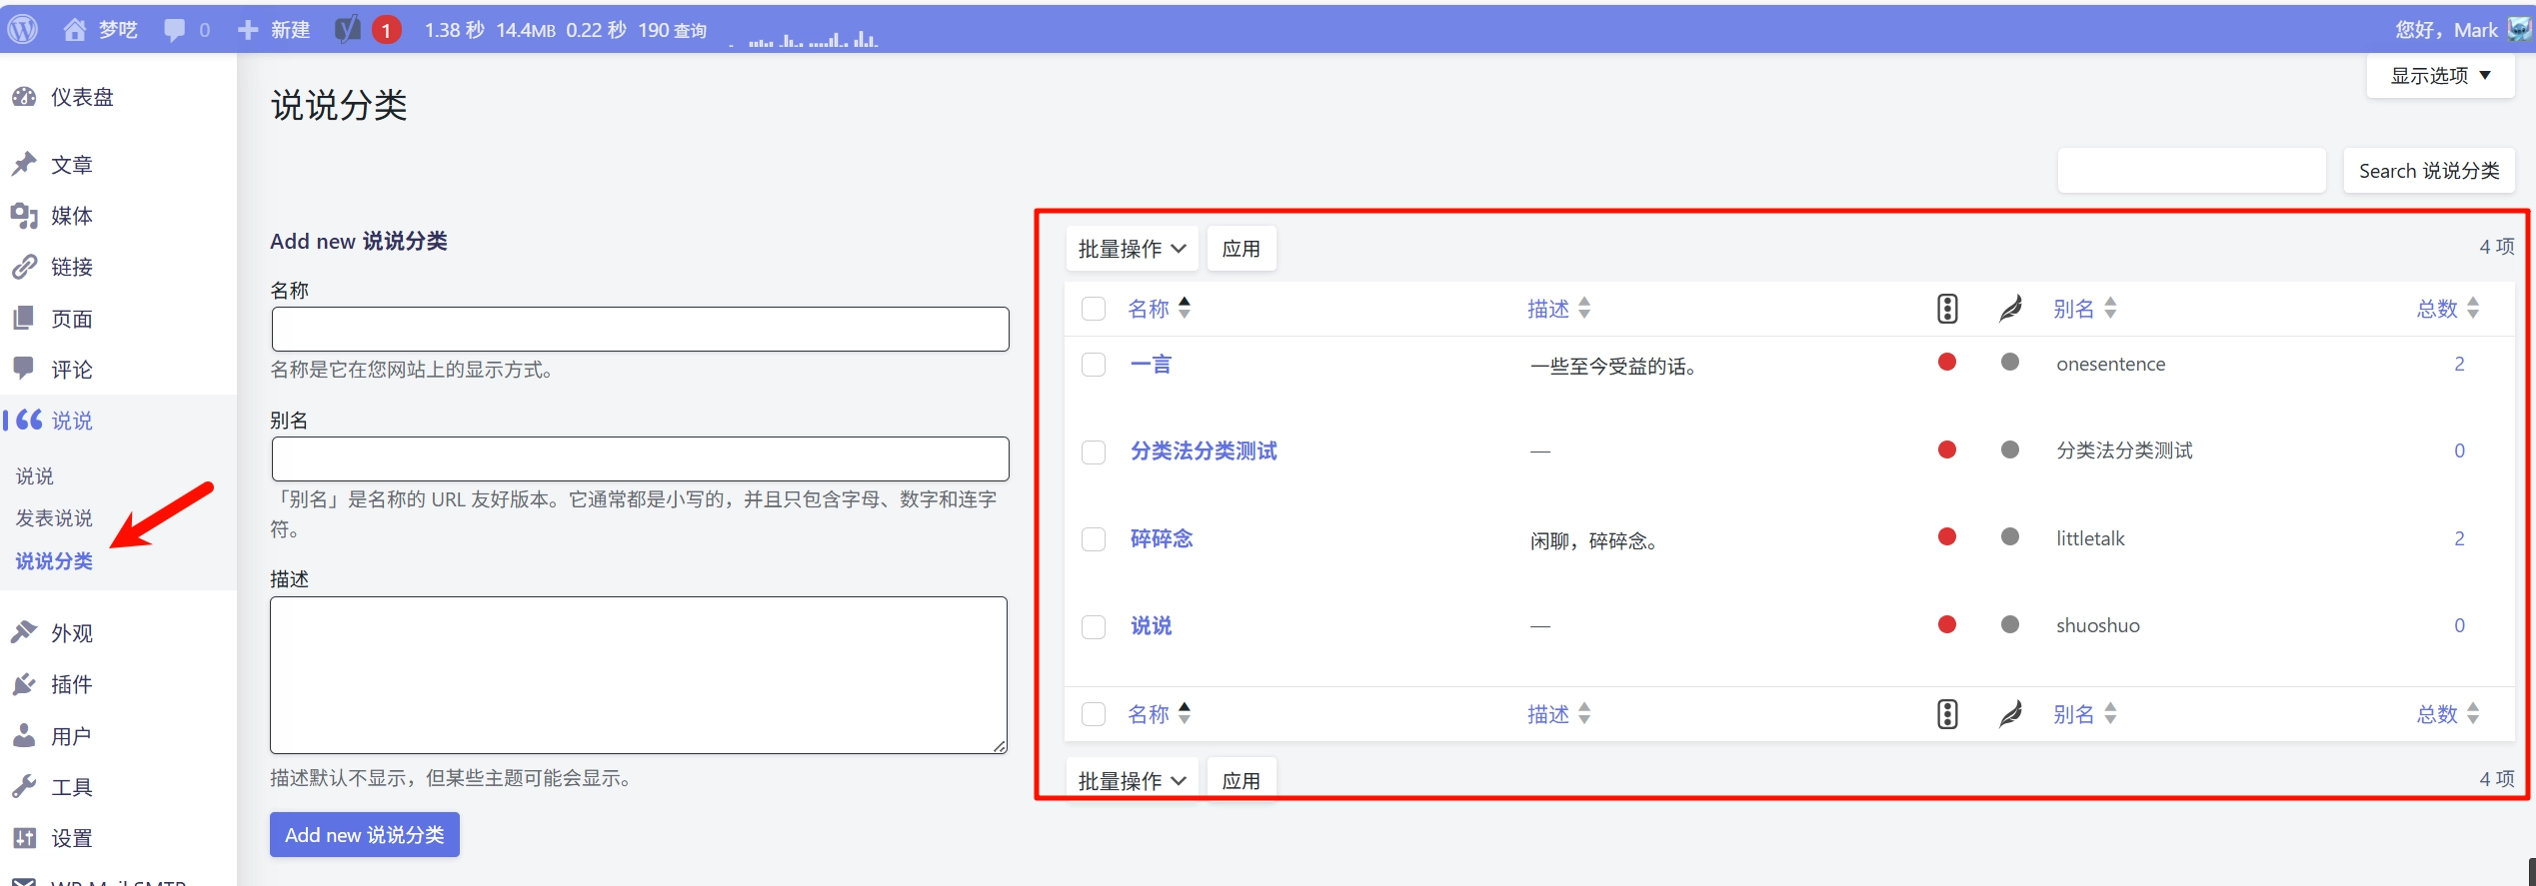Click the red SEO dot for 说说 row

pyautogui.click(x=1947, y=624)
